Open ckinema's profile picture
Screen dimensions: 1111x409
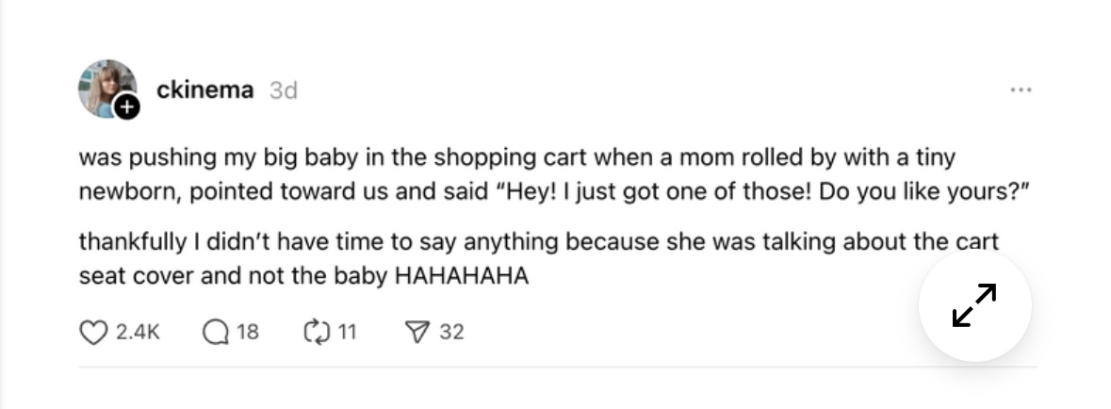[x=104, y=87]
